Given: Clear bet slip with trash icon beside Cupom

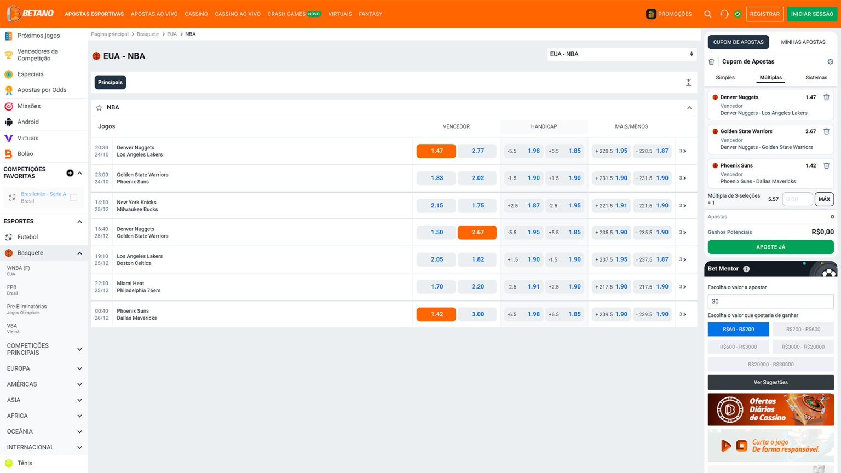Looking at the screenshot, I should (711, 62).
